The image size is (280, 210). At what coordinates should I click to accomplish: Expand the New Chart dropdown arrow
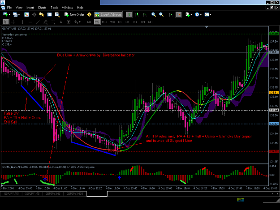pyautogui.click(x=9, y=15)
